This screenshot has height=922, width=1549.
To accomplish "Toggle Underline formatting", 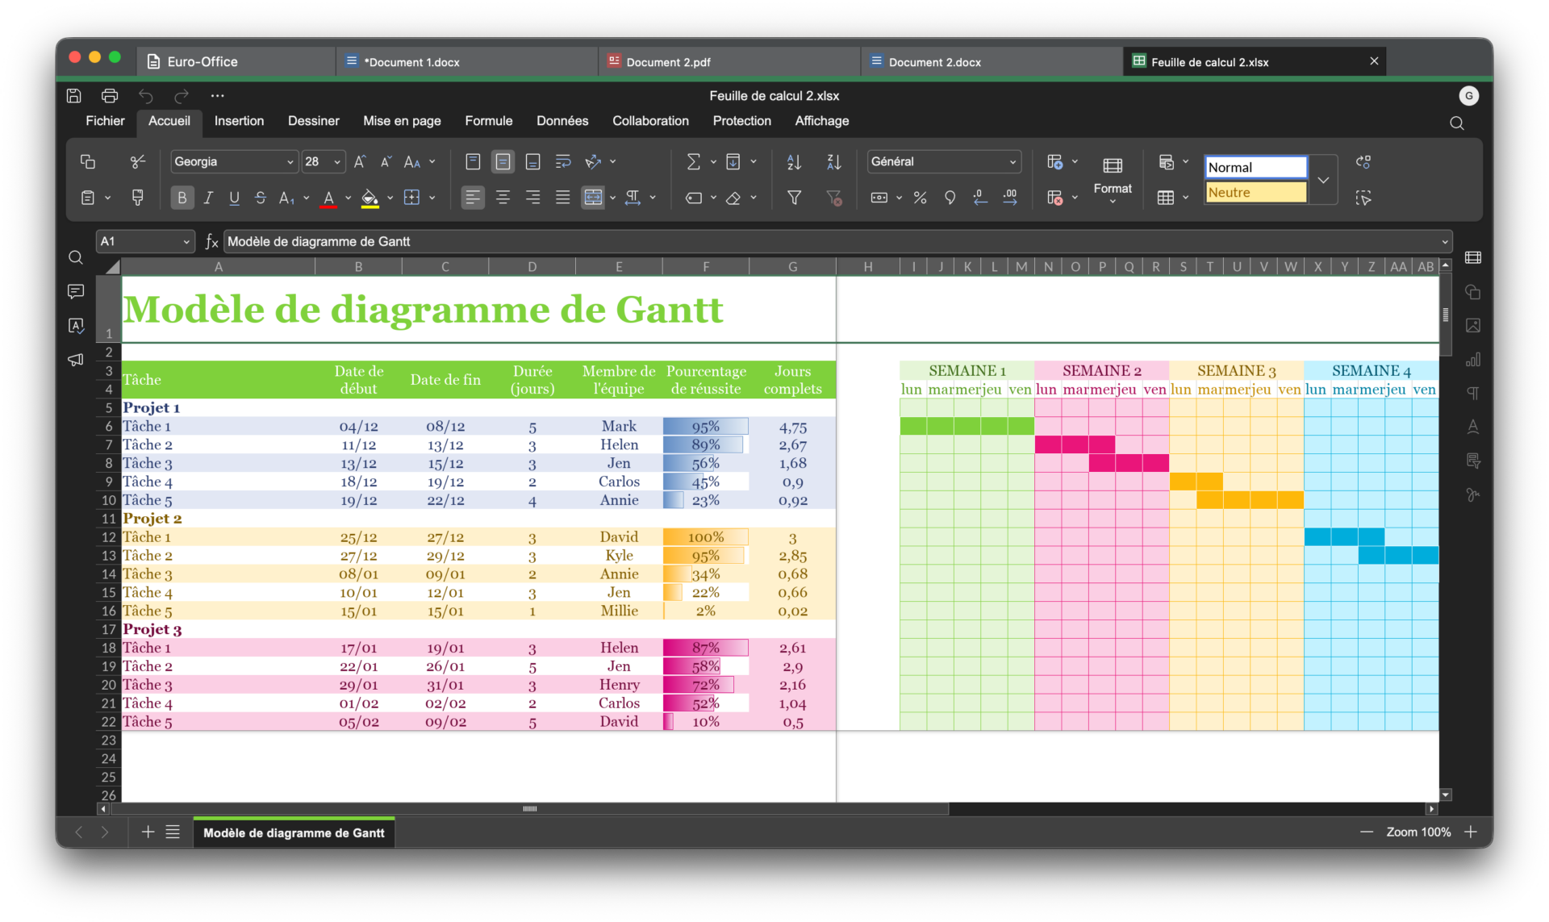I will pos(234,198).
